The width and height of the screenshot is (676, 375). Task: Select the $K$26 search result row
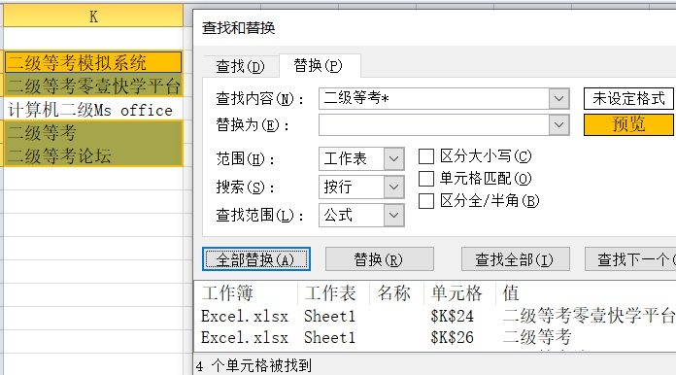click(436, 337)
